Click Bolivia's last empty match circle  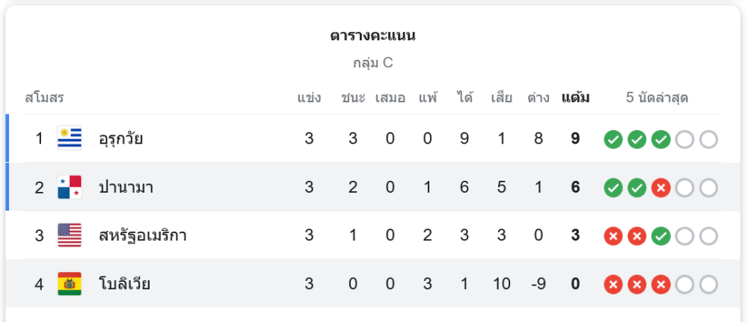tap(708, 285)
